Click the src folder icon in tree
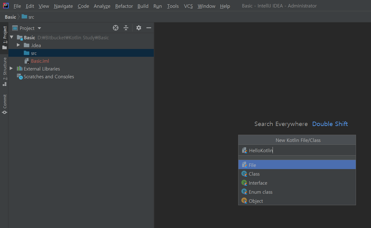This screenshot has width=371, height=228. 27,53
